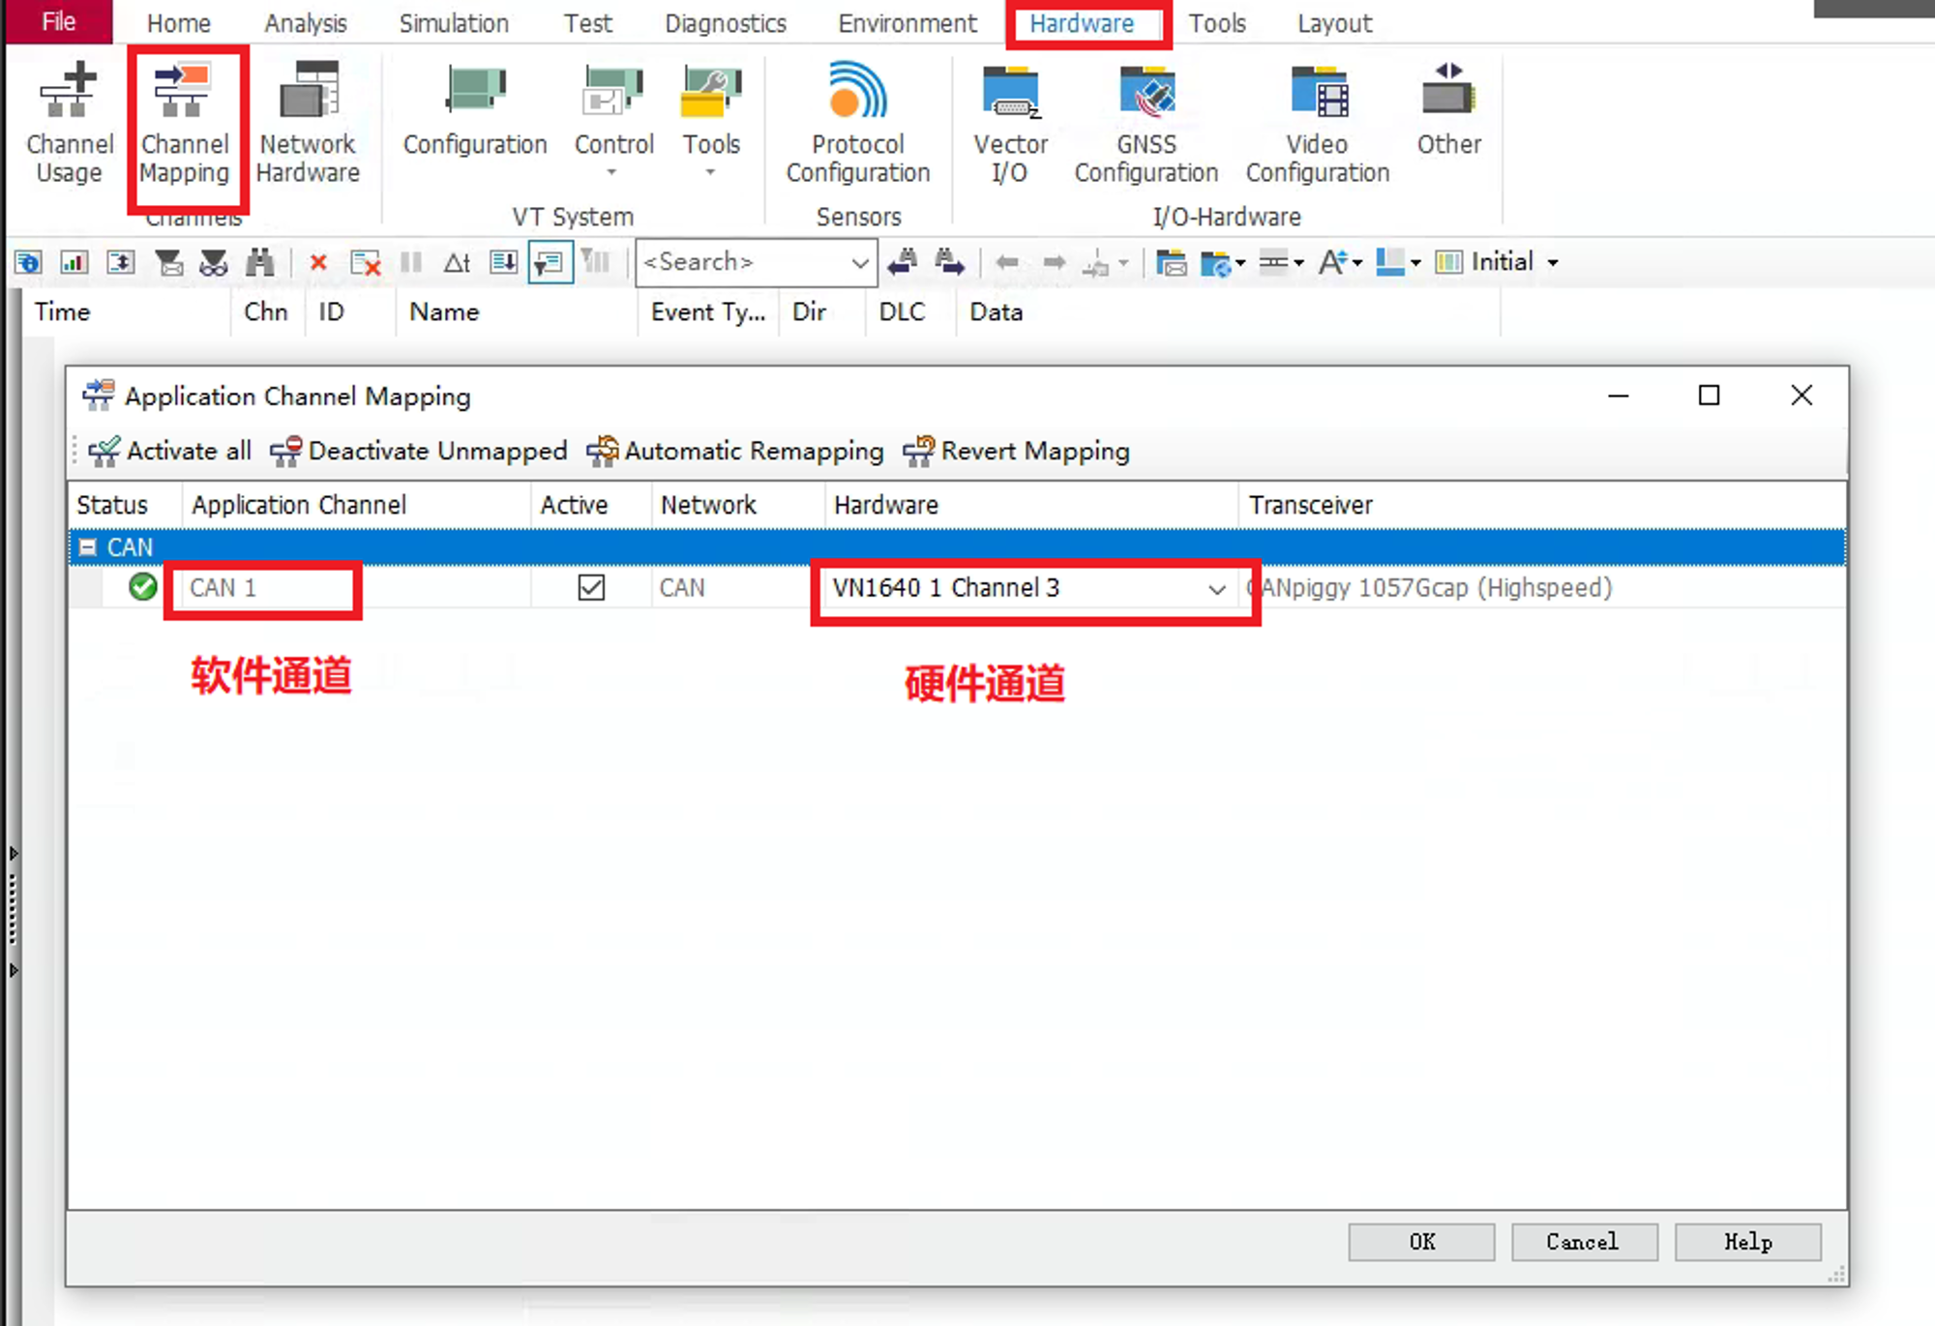Open the Diagnostics ribbon tab
The image size is (1935, 1326).
coord(725,23)
